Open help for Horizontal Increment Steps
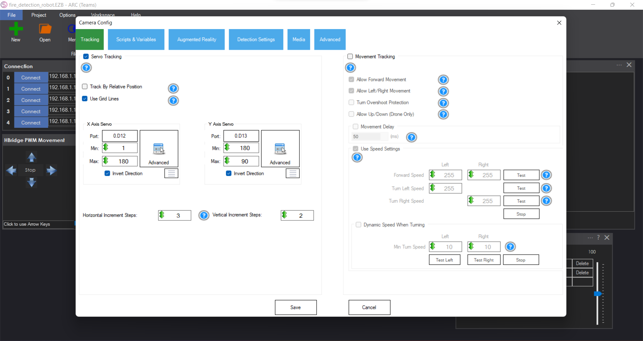 tap(204, 215)
